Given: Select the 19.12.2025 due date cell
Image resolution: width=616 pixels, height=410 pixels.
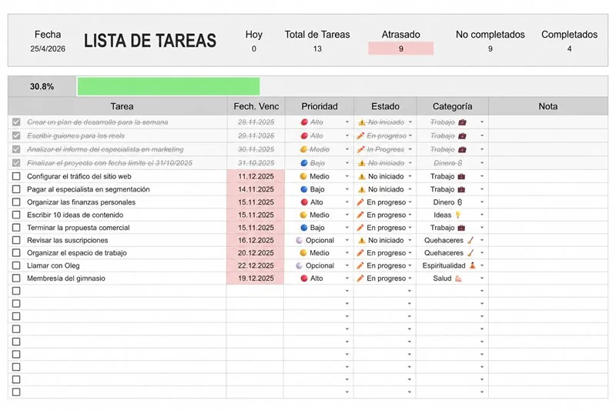Looking at the screenshot, I should point(256,278).
